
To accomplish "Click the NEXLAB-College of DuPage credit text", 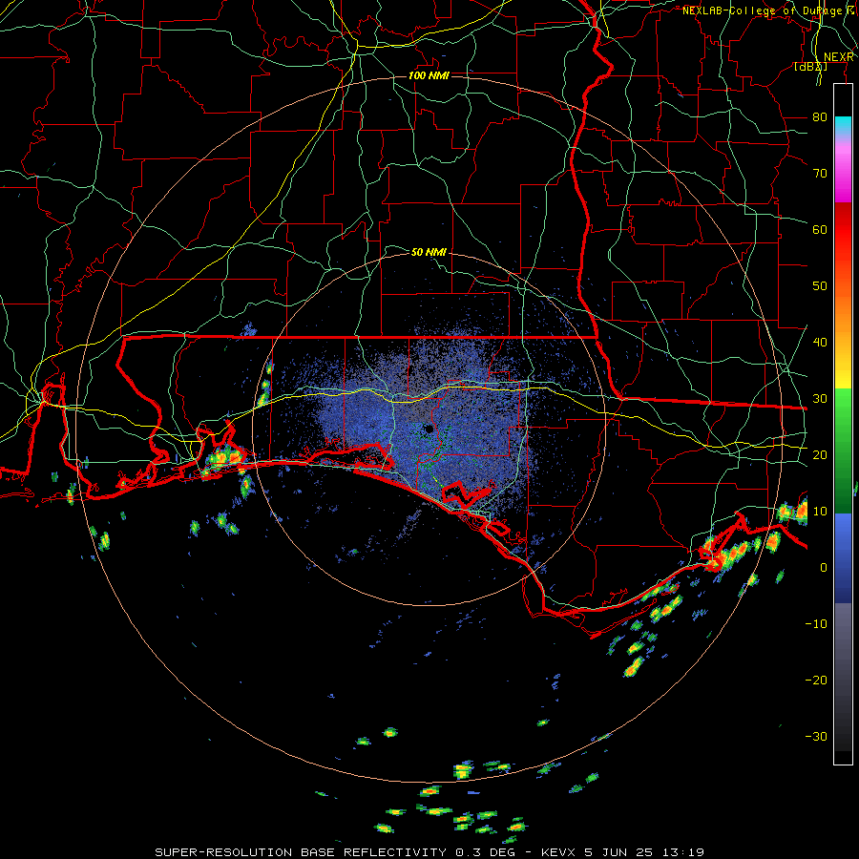I will coord(770,10).
